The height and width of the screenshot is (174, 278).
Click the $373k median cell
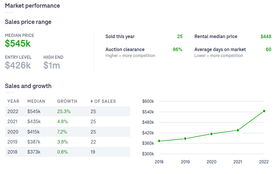click(x=34, y=152)
